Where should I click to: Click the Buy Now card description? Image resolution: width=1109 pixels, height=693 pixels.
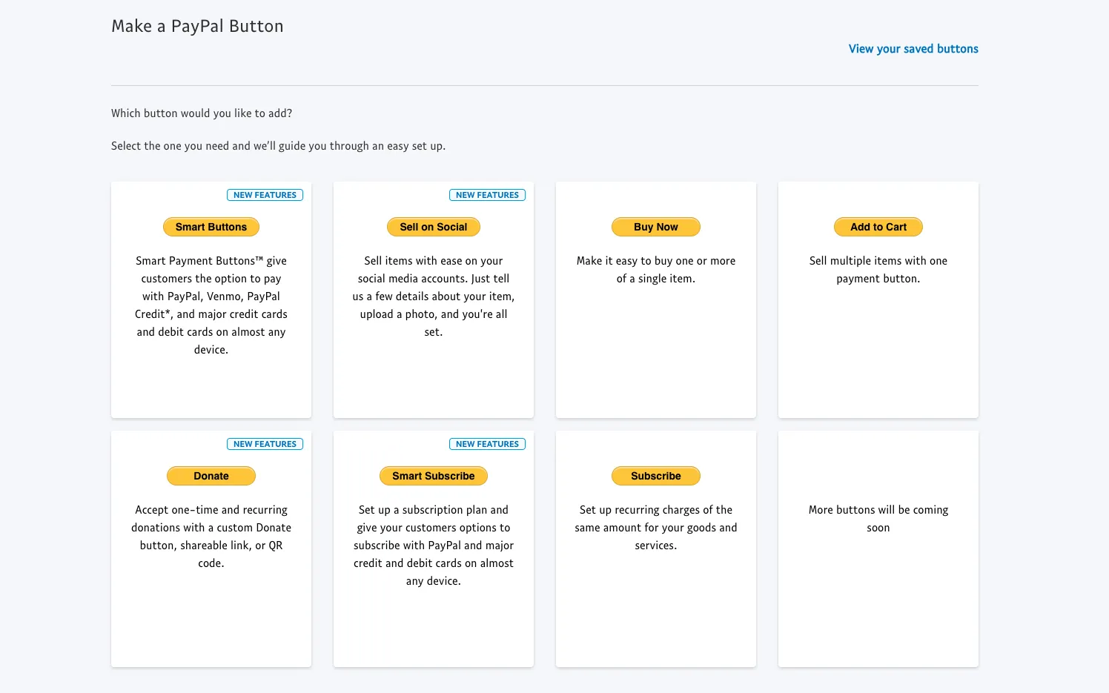coord(656,270)
